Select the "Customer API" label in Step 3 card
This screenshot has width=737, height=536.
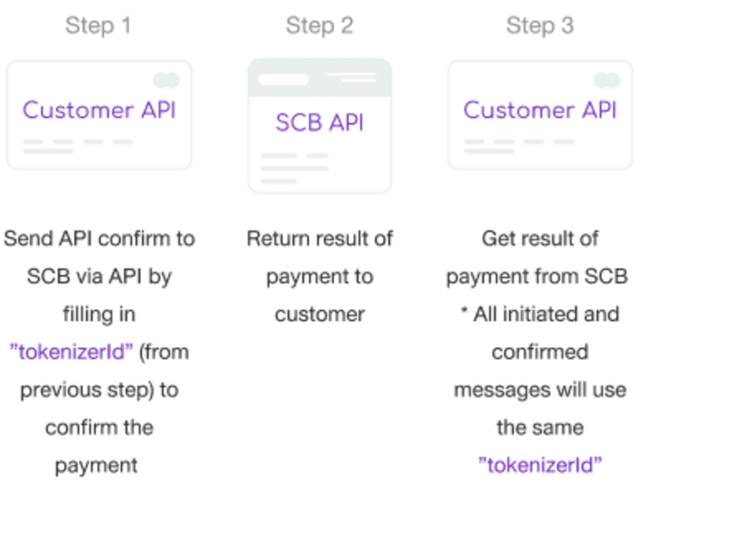[540, 110]
